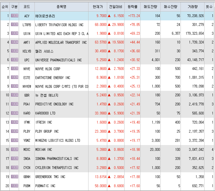Sort by 매도잔량 column header
This screenshot has height=191, width=215.
pos(150,7)
